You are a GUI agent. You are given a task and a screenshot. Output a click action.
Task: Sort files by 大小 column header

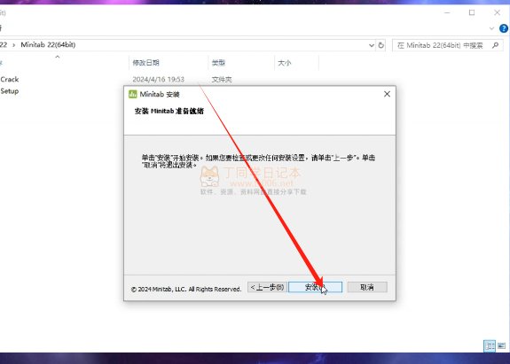(x=285, y=63)
